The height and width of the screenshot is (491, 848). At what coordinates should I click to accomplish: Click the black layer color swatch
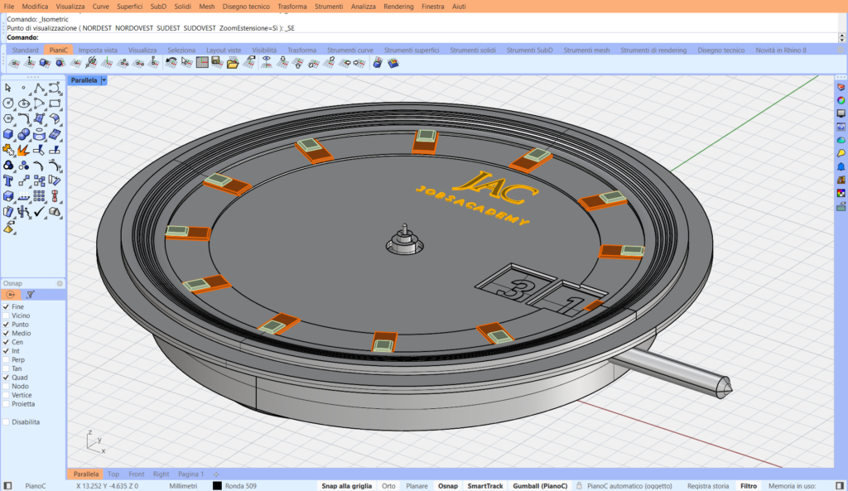tap(217, 485)
